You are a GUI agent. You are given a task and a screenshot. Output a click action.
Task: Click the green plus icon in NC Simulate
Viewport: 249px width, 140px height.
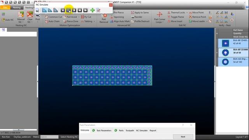tap(93, 10)
